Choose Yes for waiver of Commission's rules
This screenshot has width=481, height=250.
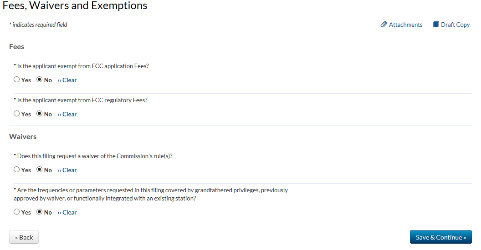17,170
